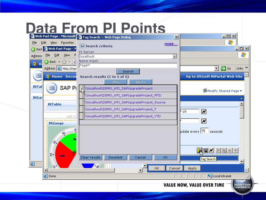Click the people icon in rear window nav bar

[35, 64]
